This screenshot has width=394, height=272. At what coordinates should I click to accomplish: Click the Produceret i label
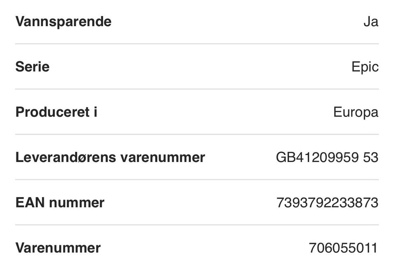56,112
